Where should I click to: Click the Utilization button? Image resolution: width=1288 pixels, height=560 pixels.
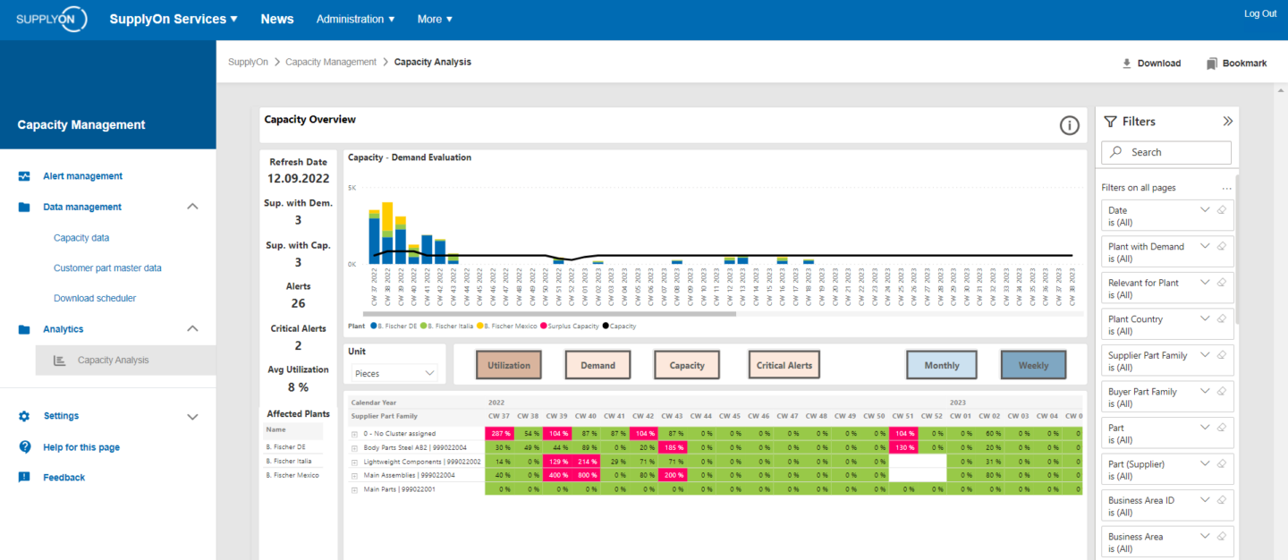pos(509,364)
